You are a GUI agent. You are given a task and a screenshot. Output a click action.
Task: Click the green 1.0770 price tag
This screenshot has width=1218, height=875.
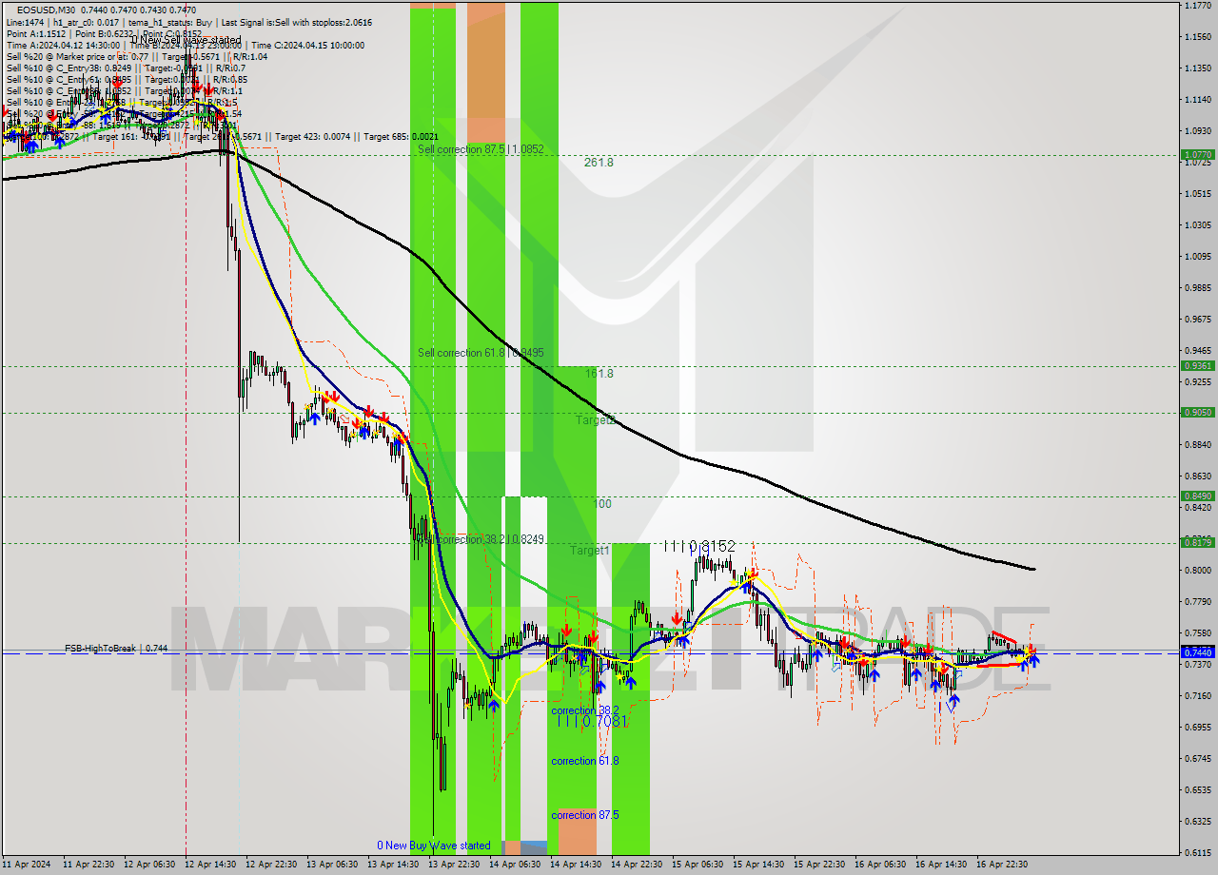(x=1197, y=154)
